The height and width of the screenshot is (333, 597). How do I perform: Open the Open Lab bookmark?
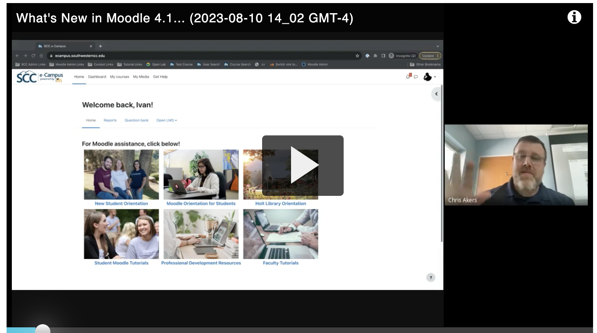click(156, 64)
